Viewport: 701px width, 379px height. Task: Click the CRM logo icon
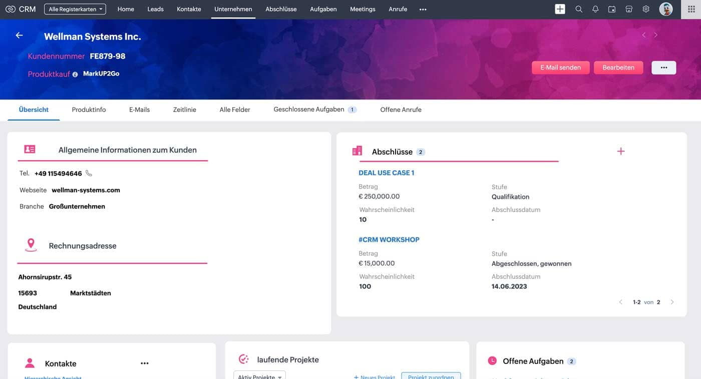(x=11, y=9)
